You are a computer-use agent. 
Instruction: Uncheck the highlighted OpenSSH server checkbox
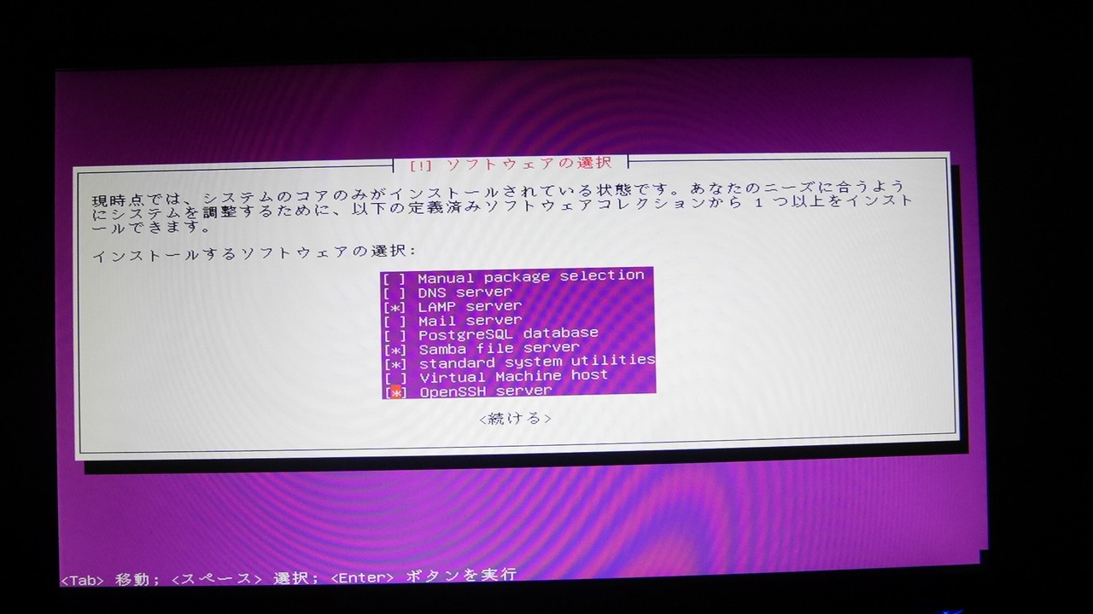pos(395,392)
